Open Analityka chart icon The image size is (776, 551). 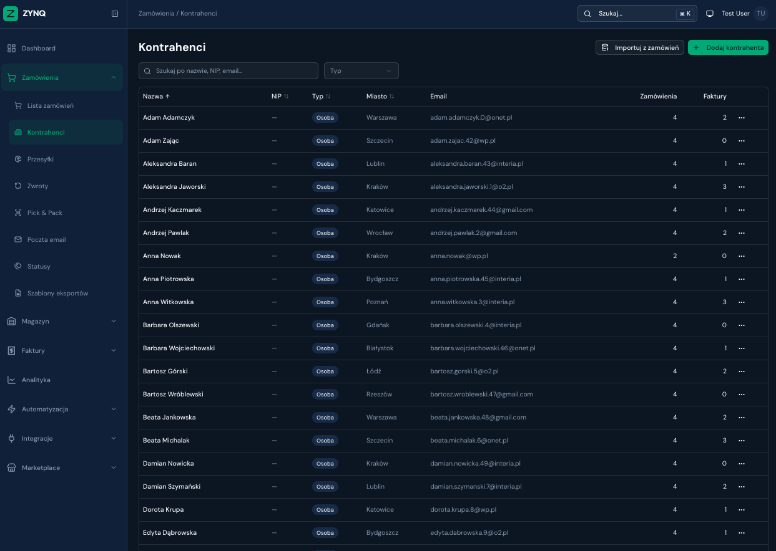click(x=11, y=380)
